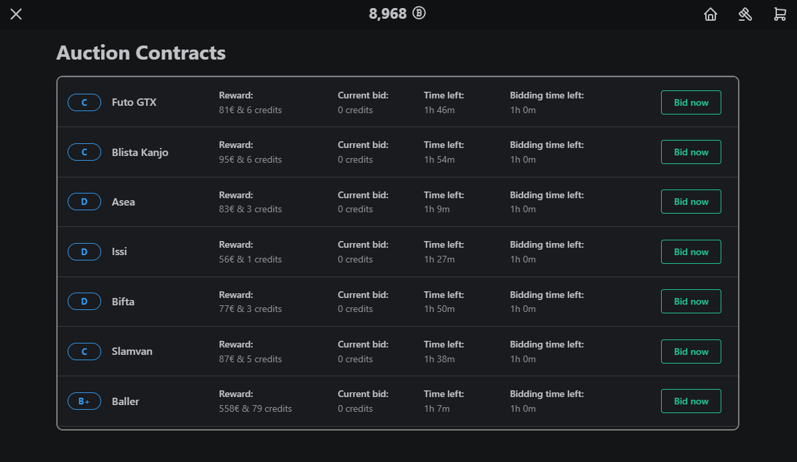Click the coin balance currency icon

click(x=419, y=13)
